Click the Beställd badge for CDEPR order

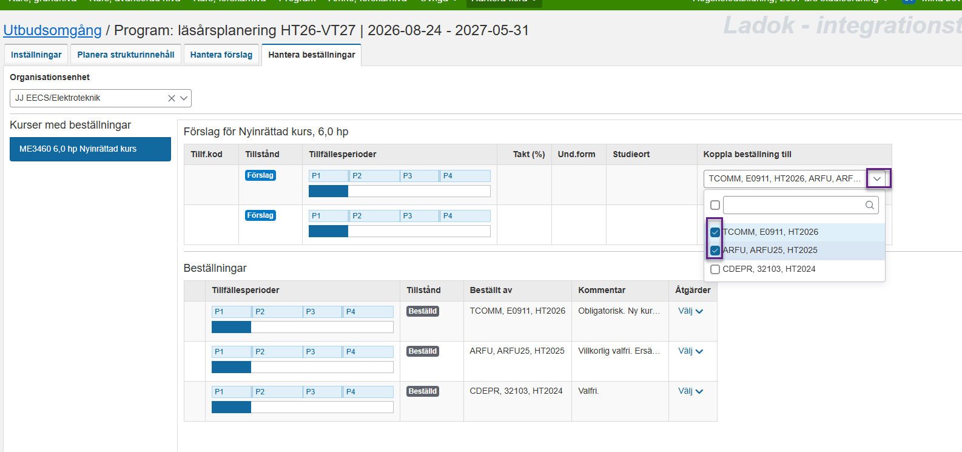coord(422,391)
